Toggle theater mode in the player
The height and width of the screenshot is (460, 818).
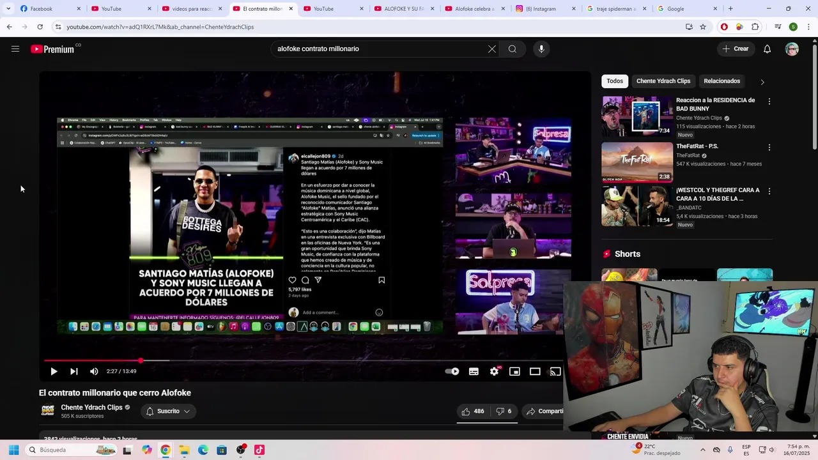pos(535,371)
